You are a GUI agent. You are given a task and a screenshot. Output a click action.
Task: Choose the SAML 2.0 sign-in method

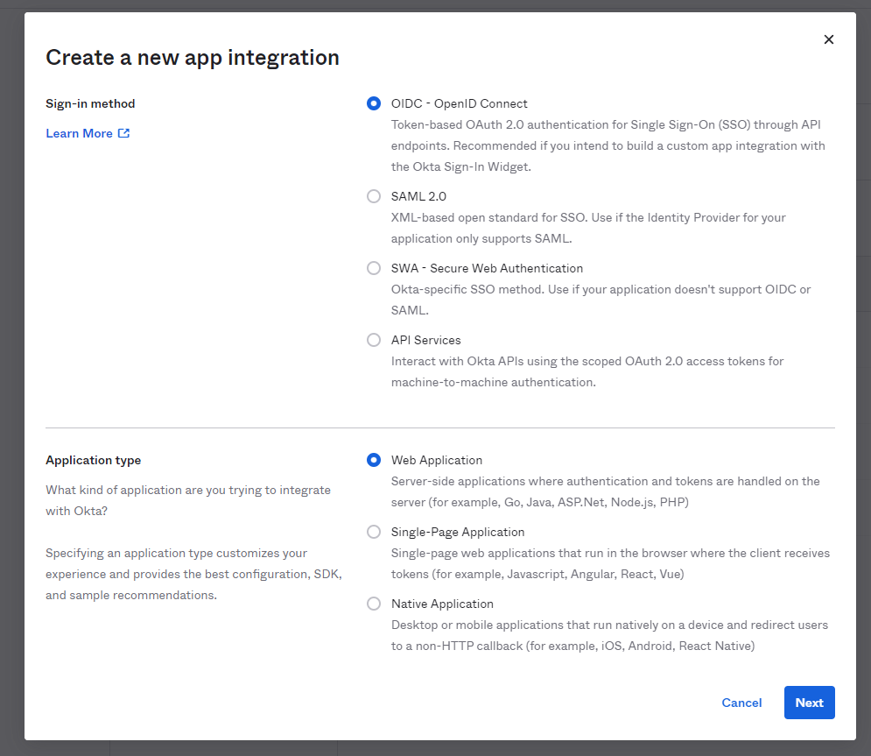point(374,196)
